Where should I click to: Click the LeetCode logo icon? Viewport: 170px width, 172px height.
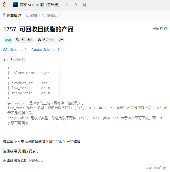(x=5, y=5)
